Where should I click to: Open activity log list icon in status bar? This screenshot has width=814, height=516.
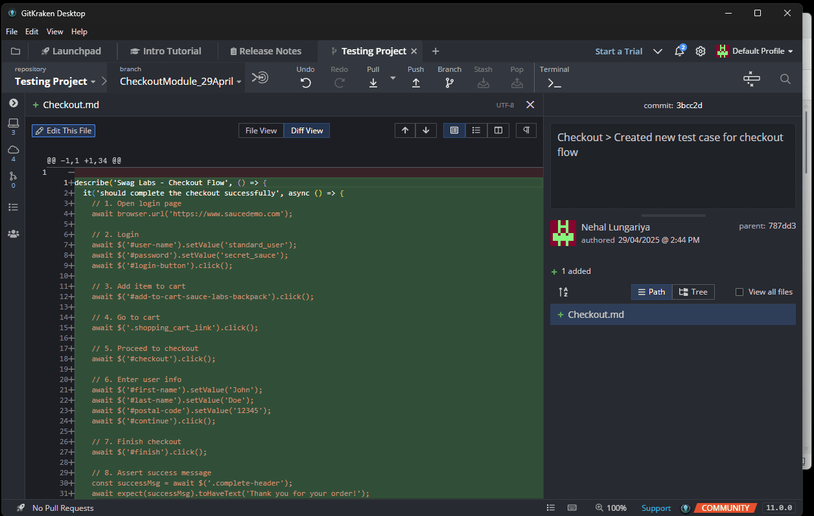point(550,508)
